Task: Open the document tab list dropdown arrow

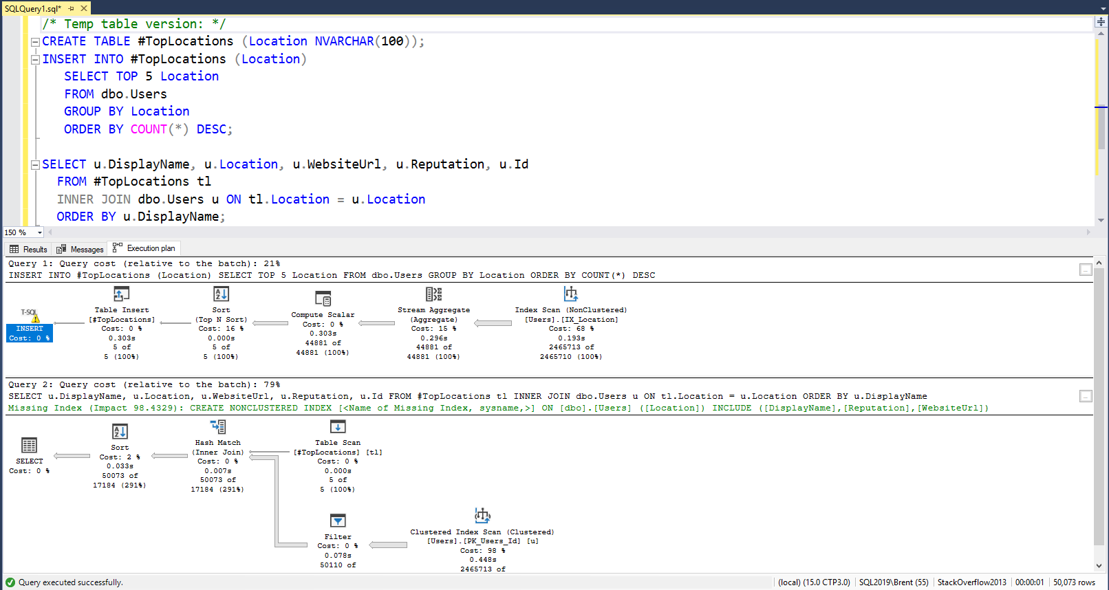Action: click(1103, 9)
